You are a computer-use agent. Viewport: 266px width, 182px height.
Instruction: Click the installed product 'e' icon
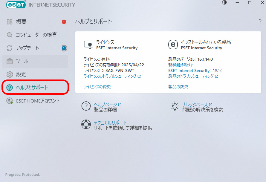point(173,45)
